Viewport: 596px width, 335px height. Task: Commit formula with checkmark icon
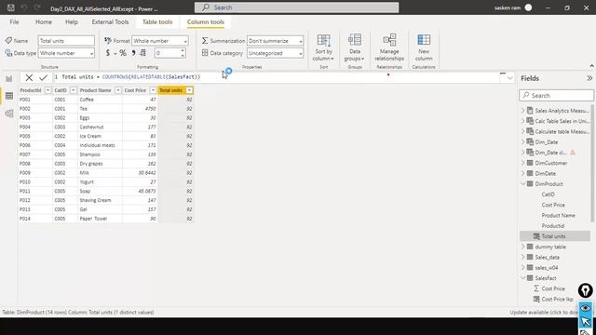tap(44, 78)
